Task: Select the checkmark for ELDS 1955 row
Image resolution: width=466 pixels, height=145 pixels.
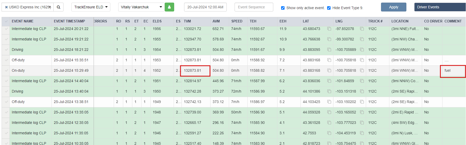Action: click(x=6, y=39)
